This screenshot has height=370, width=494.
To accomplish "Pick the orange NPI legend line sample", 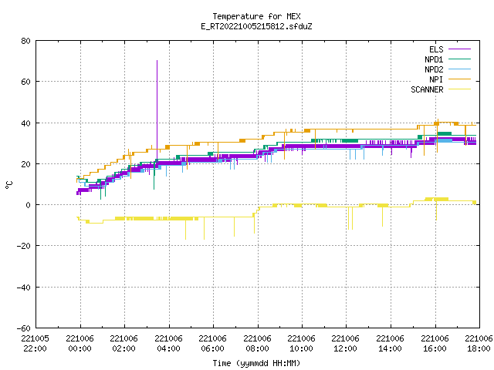I will point(459,79).
